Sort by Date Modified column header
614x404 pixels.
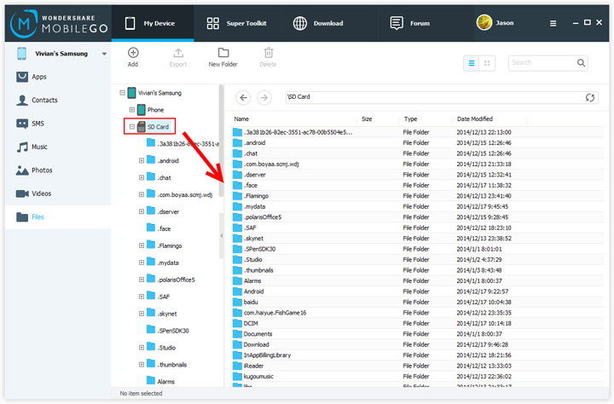point(475,119)
